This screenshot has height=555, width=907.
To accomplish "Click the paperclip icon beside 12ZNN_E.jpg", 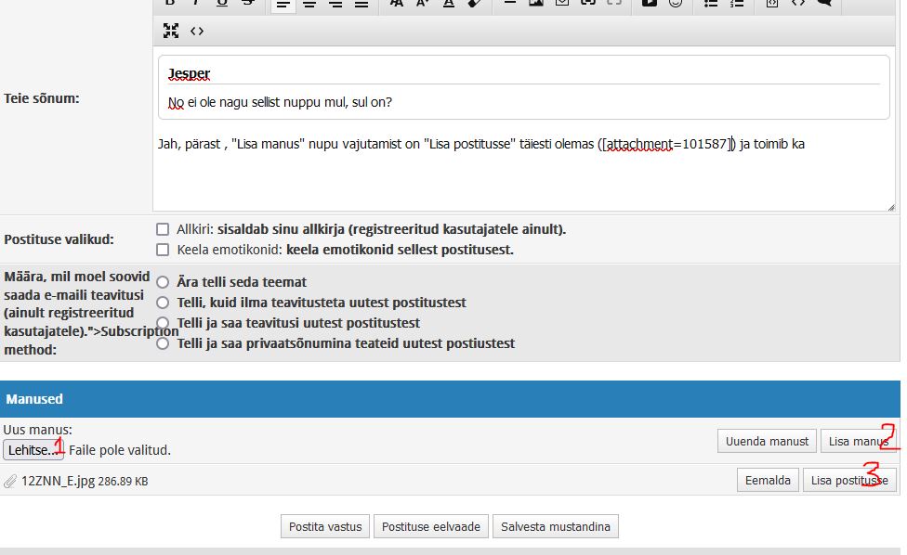I will (10, 482).
